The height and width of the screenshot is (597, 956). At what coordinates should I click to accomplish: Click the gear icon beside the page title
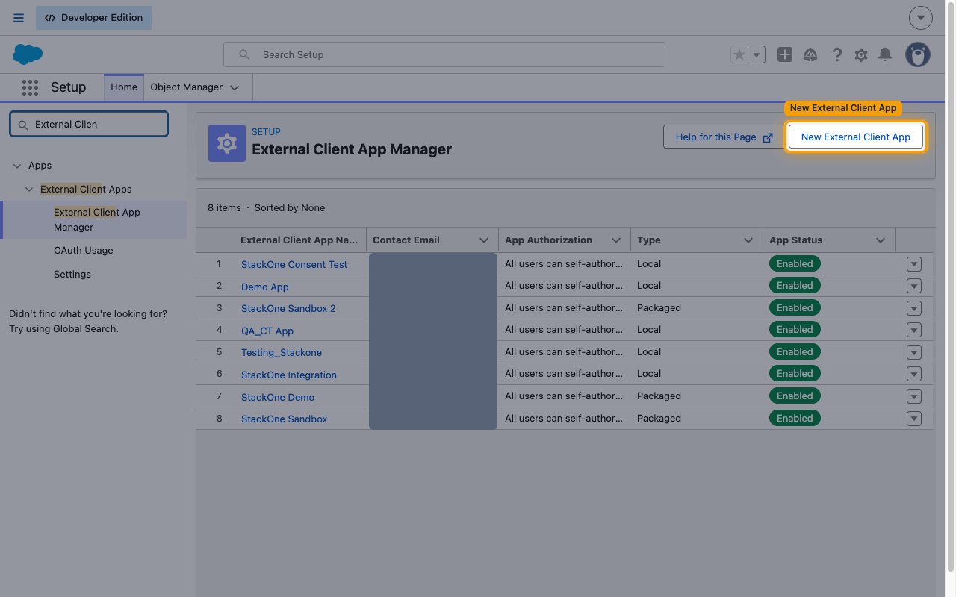(227, 143)
